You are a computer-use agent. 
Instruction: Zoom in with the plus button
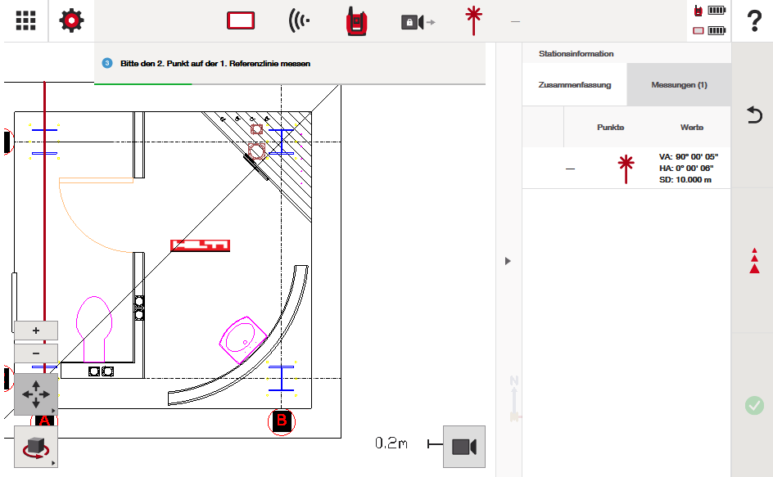pos(36,331)
